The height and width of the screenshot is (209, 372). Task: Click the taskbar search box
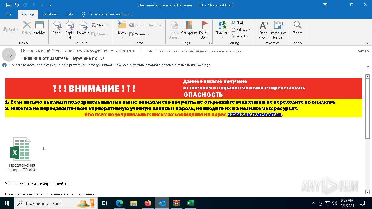55,203
